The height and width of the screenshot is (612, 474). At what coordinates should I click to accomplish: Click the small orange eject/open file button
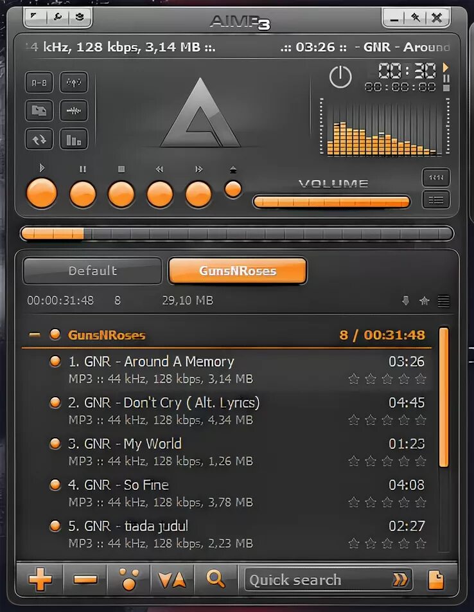[233, 189]
